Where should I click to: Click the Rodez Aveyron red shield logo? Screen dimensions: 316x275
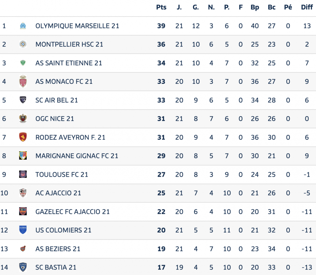(x=23, y=137)
